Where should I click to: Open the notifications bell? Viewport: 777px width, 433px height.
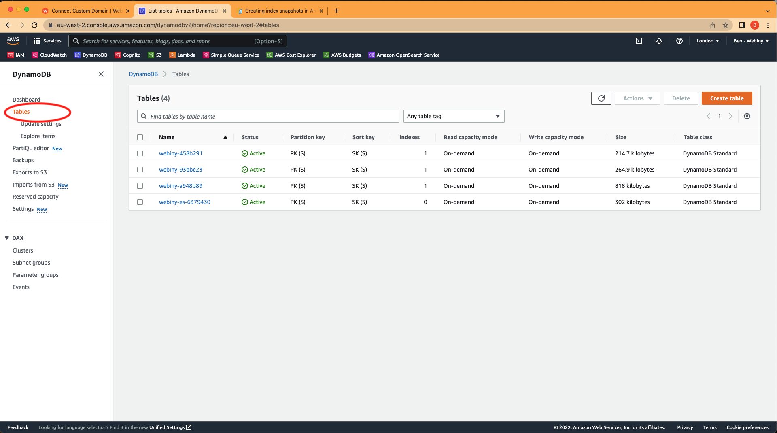[659, 41]
